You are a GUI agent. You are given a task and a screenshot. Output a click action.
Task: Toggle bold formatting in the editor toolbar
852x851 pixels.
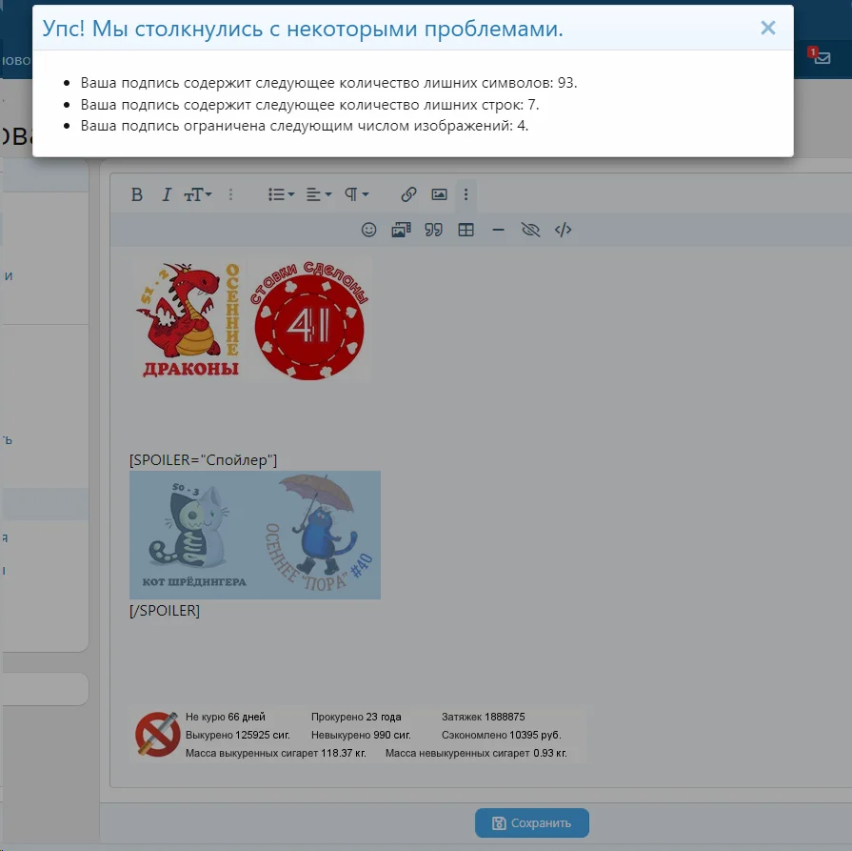(137, 194)
